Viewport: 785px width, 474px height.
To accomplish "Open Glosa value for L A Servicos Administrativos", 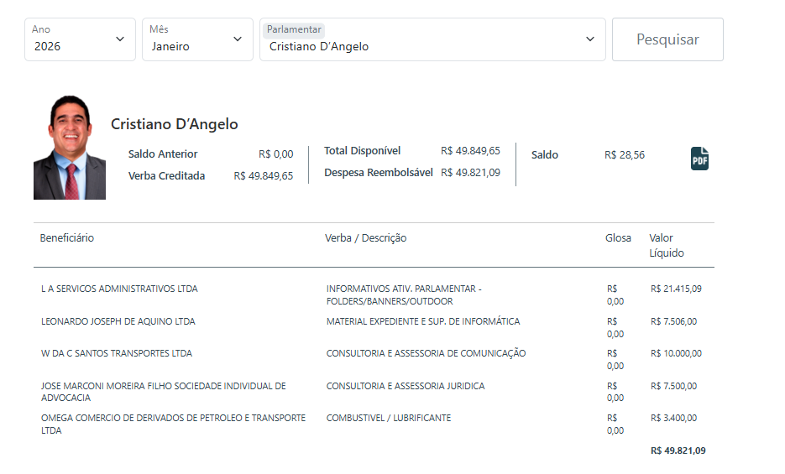I will point(615,294).
